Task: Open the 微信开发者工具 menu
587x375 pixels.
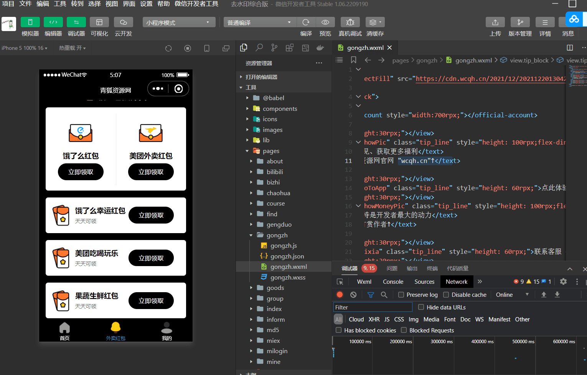Action: [196, 4]
